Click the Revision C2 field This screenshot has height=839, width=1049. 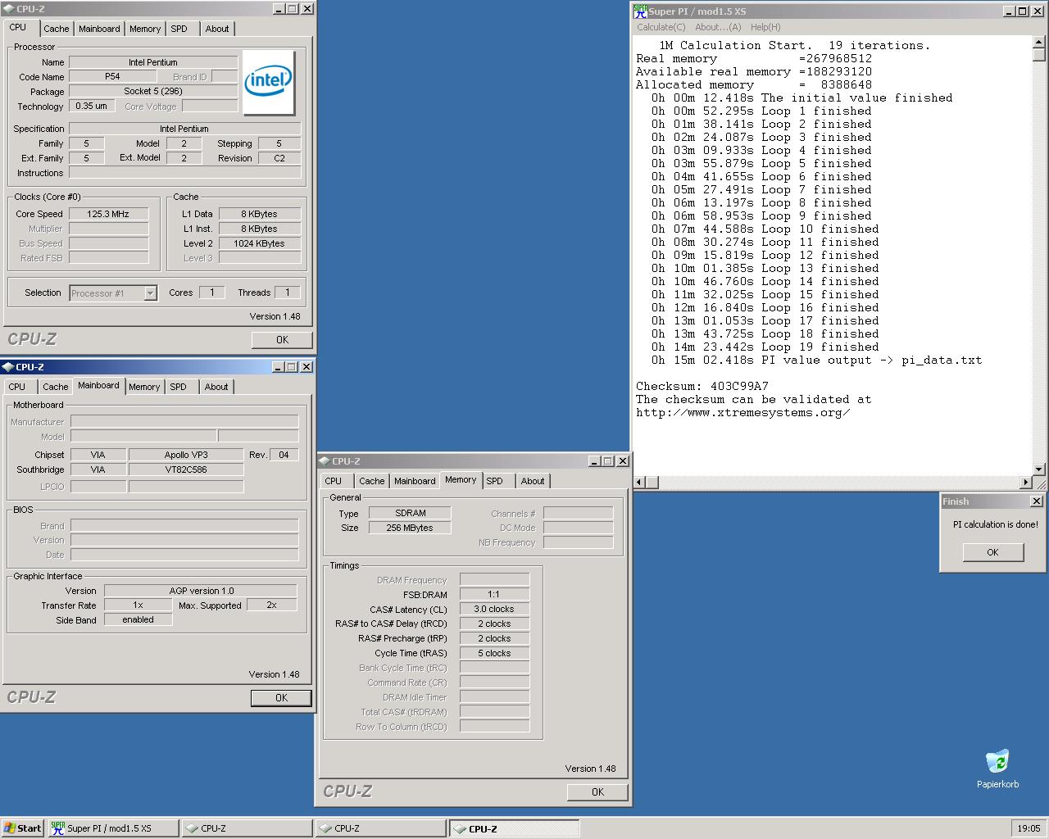[x=279, y=158]
